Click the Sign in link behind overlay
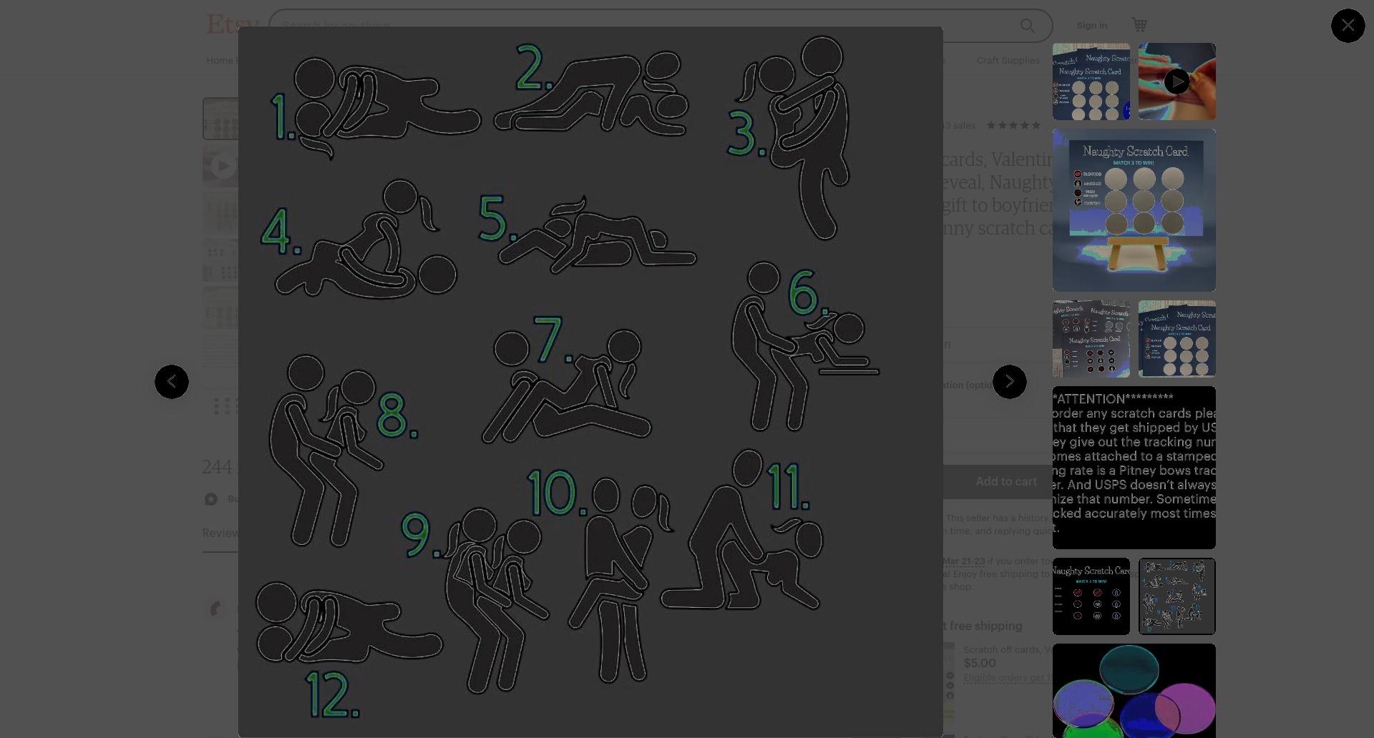 [x=1091, y=26]
